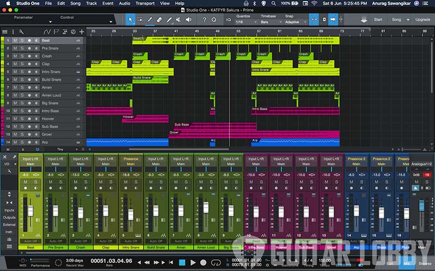
Task: Show automation with the curve icon
Action: coord(47,32)
